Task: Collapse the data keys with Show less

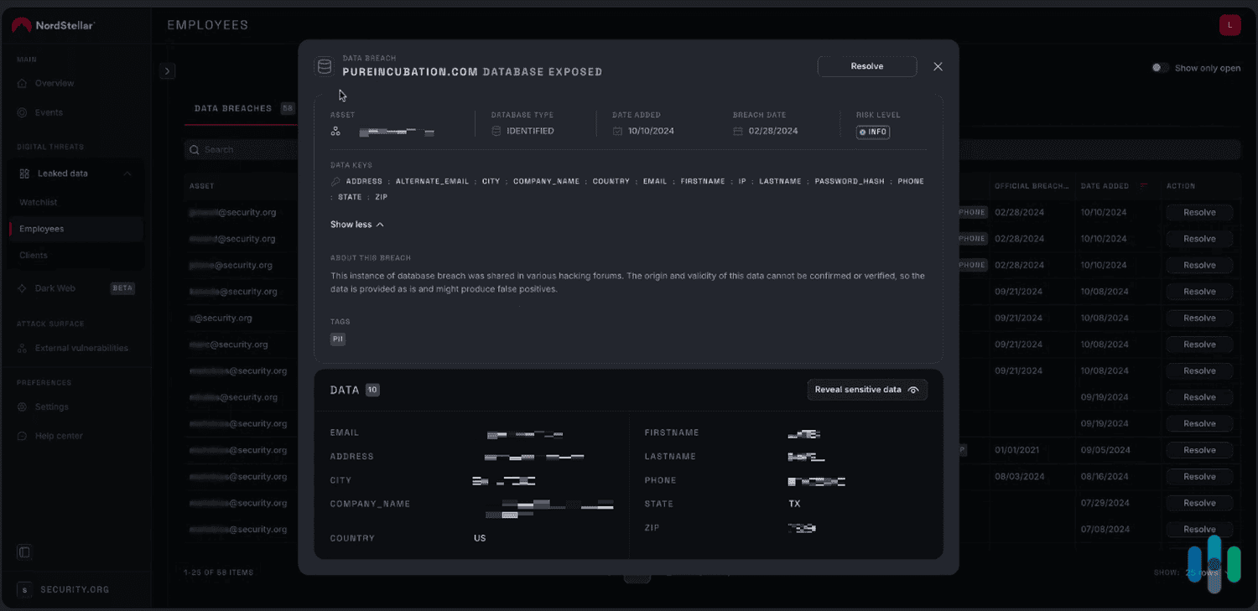Action: (x=356, y=224)
